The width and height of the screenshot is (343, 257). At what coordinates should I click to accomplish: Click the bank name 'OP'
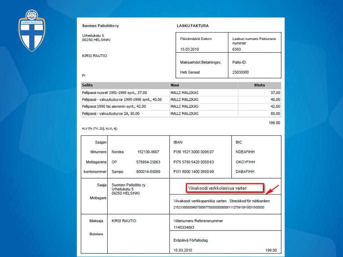(114, 162)
